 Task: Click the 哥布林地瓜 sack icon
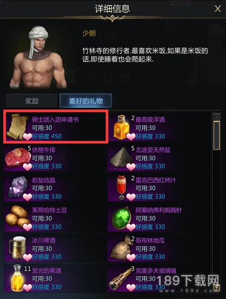point(121,248)
